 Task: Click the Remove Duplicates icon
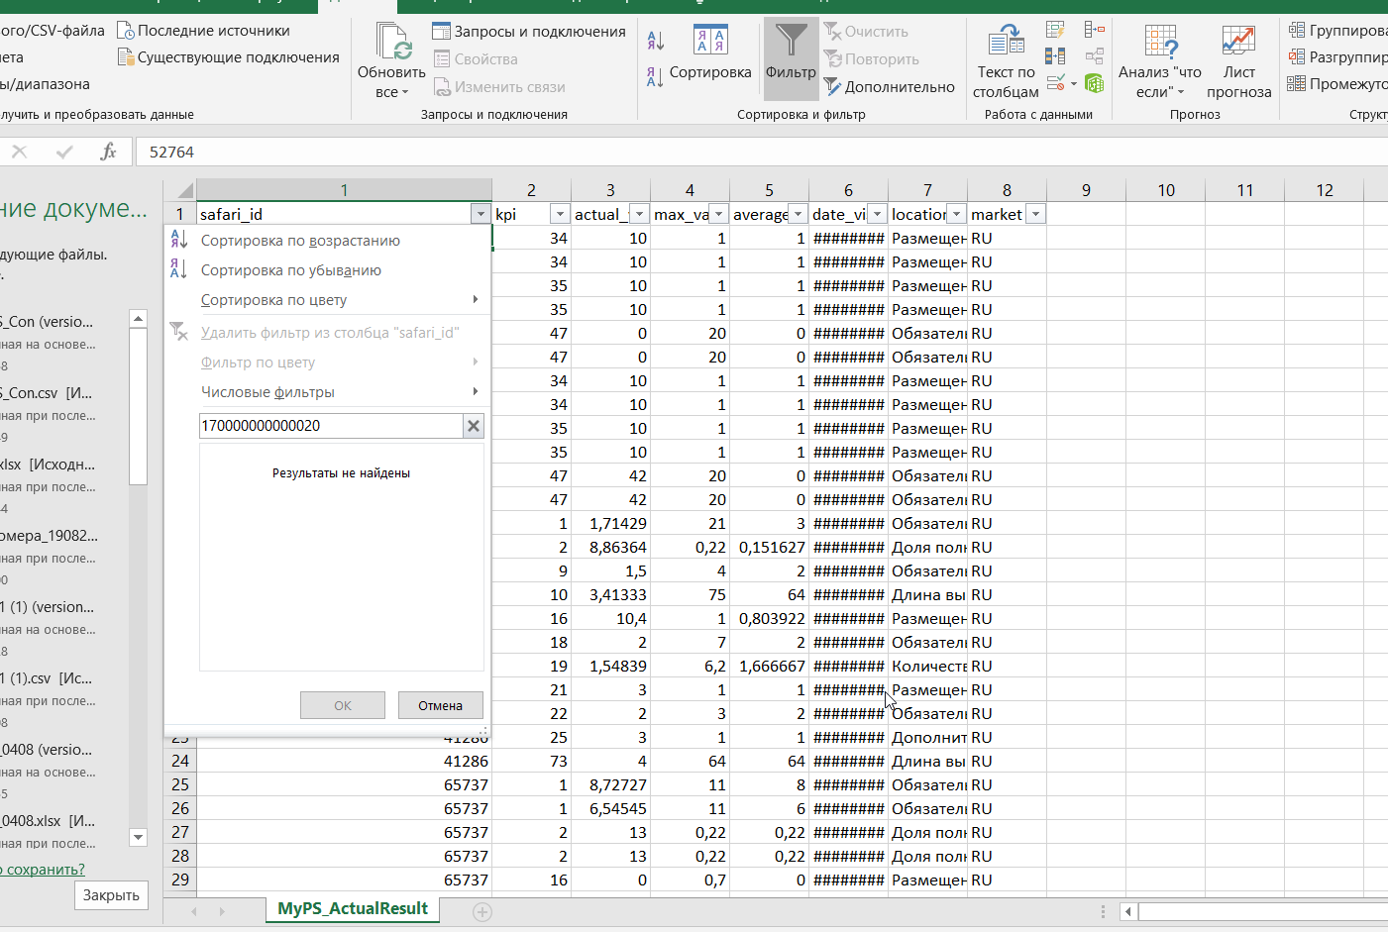(x=1056, y=56)
